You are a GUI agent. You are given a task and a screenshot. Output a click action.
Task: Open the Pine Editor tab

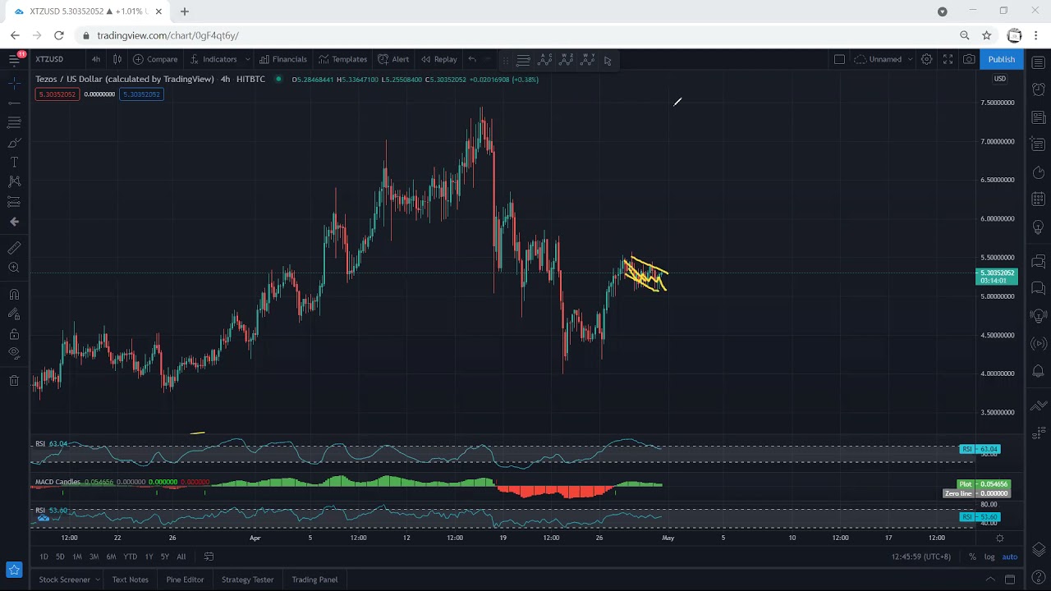(185, 580)
